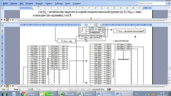The height and width of the screenshot is (96, 171).
Task: Click the hanging indent marker on upper ruler
Action: tap(33, 8)
